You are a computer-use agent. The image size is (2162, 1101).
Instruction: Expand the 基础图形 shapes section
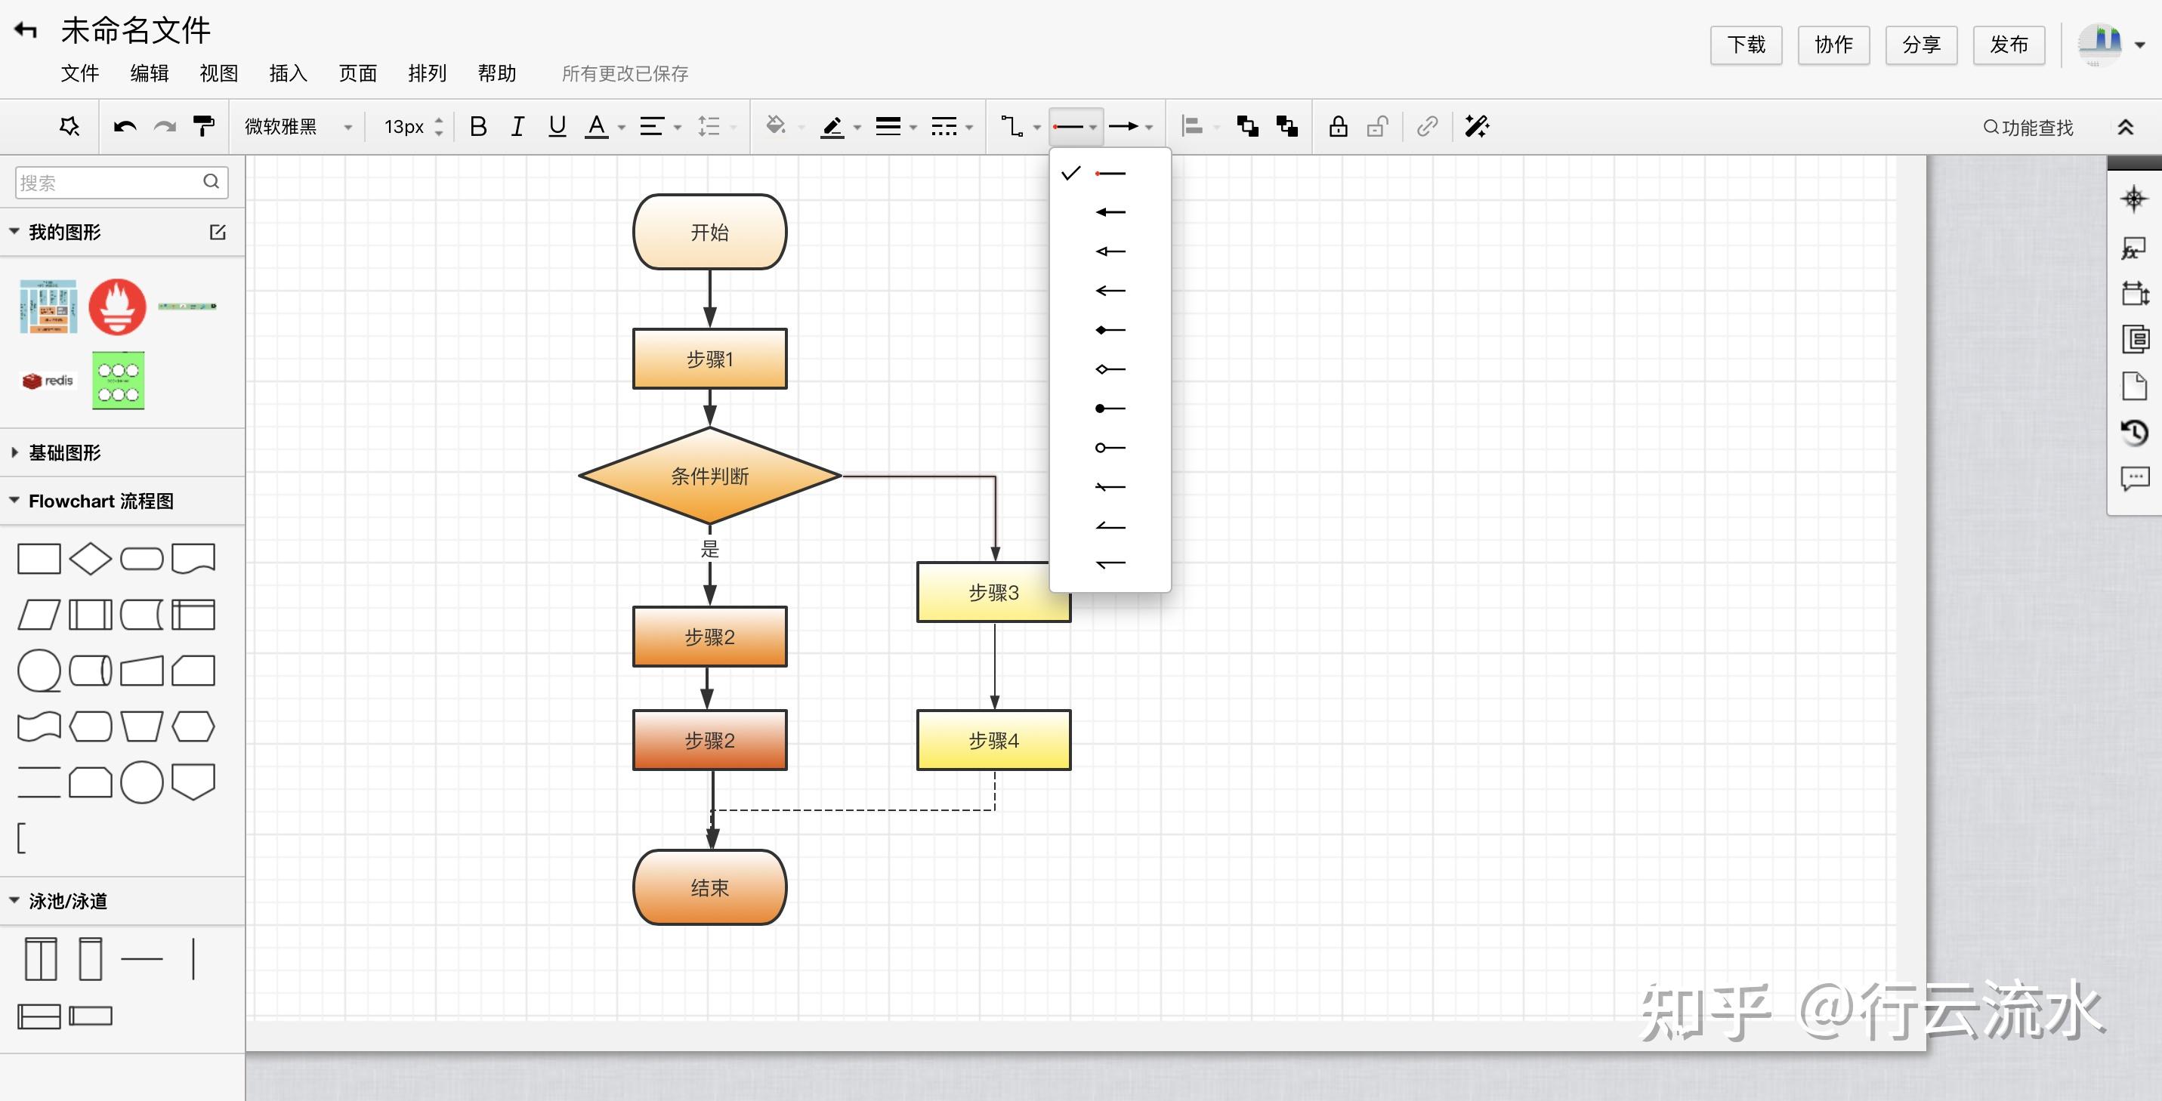pos(63,452)
